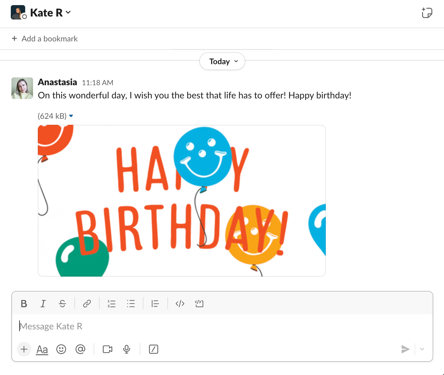This screenshot has height=375, width=444.
Task: Insert a code block
Action: 199,304
